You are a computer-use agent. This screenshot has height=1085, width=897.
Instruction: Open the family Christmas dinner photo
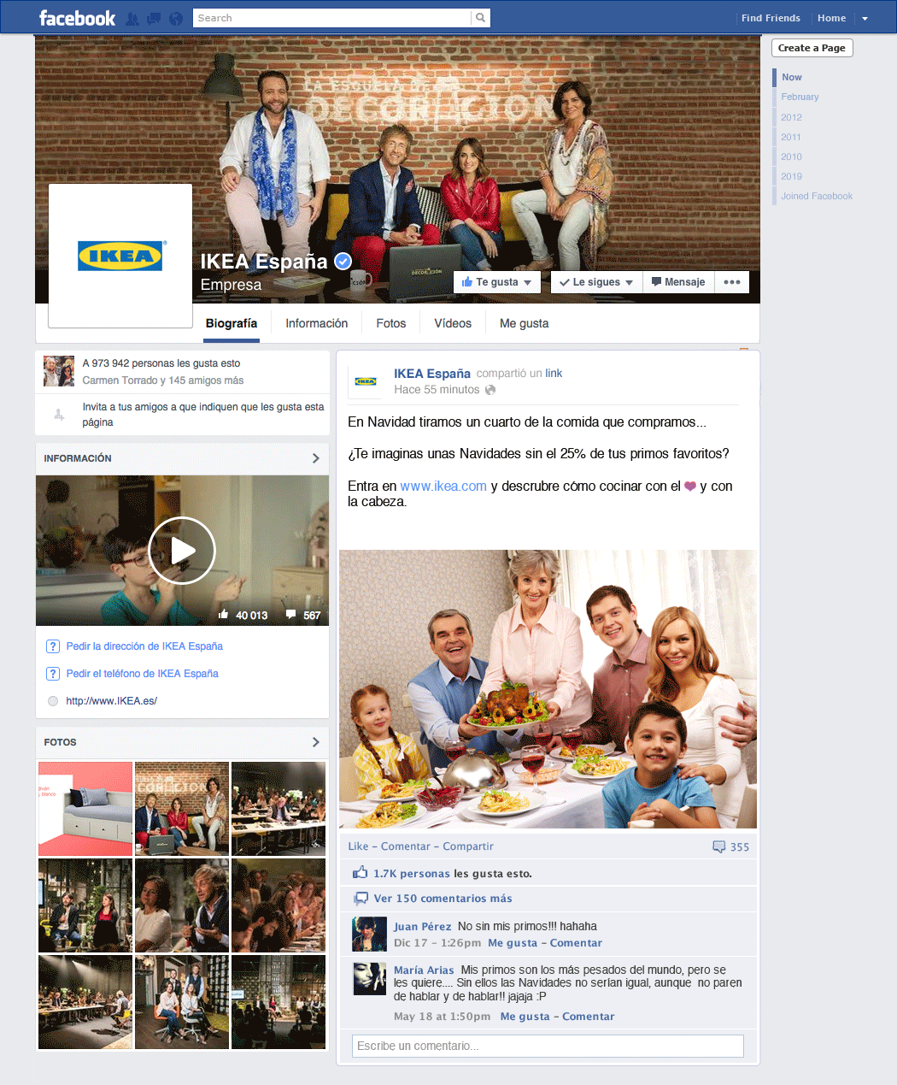click(548, 689)
